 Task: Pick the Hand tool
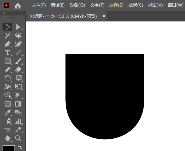(x=8, y=138)
